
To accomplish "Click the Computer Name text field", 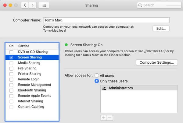I will point(106,20).
